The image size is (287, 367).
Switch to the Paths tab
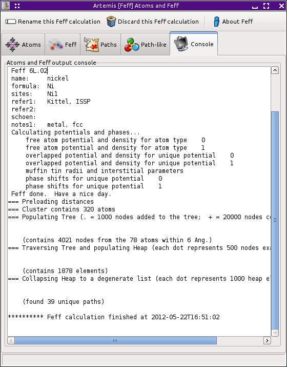pyautogui.click(x=100, y=44)
